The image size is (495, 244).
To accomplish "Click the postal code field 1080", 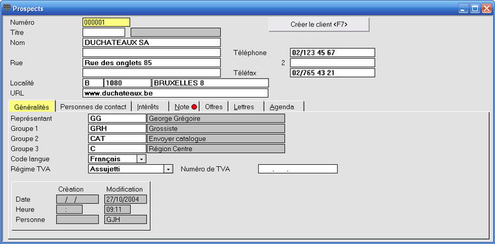I will point(127,83).
